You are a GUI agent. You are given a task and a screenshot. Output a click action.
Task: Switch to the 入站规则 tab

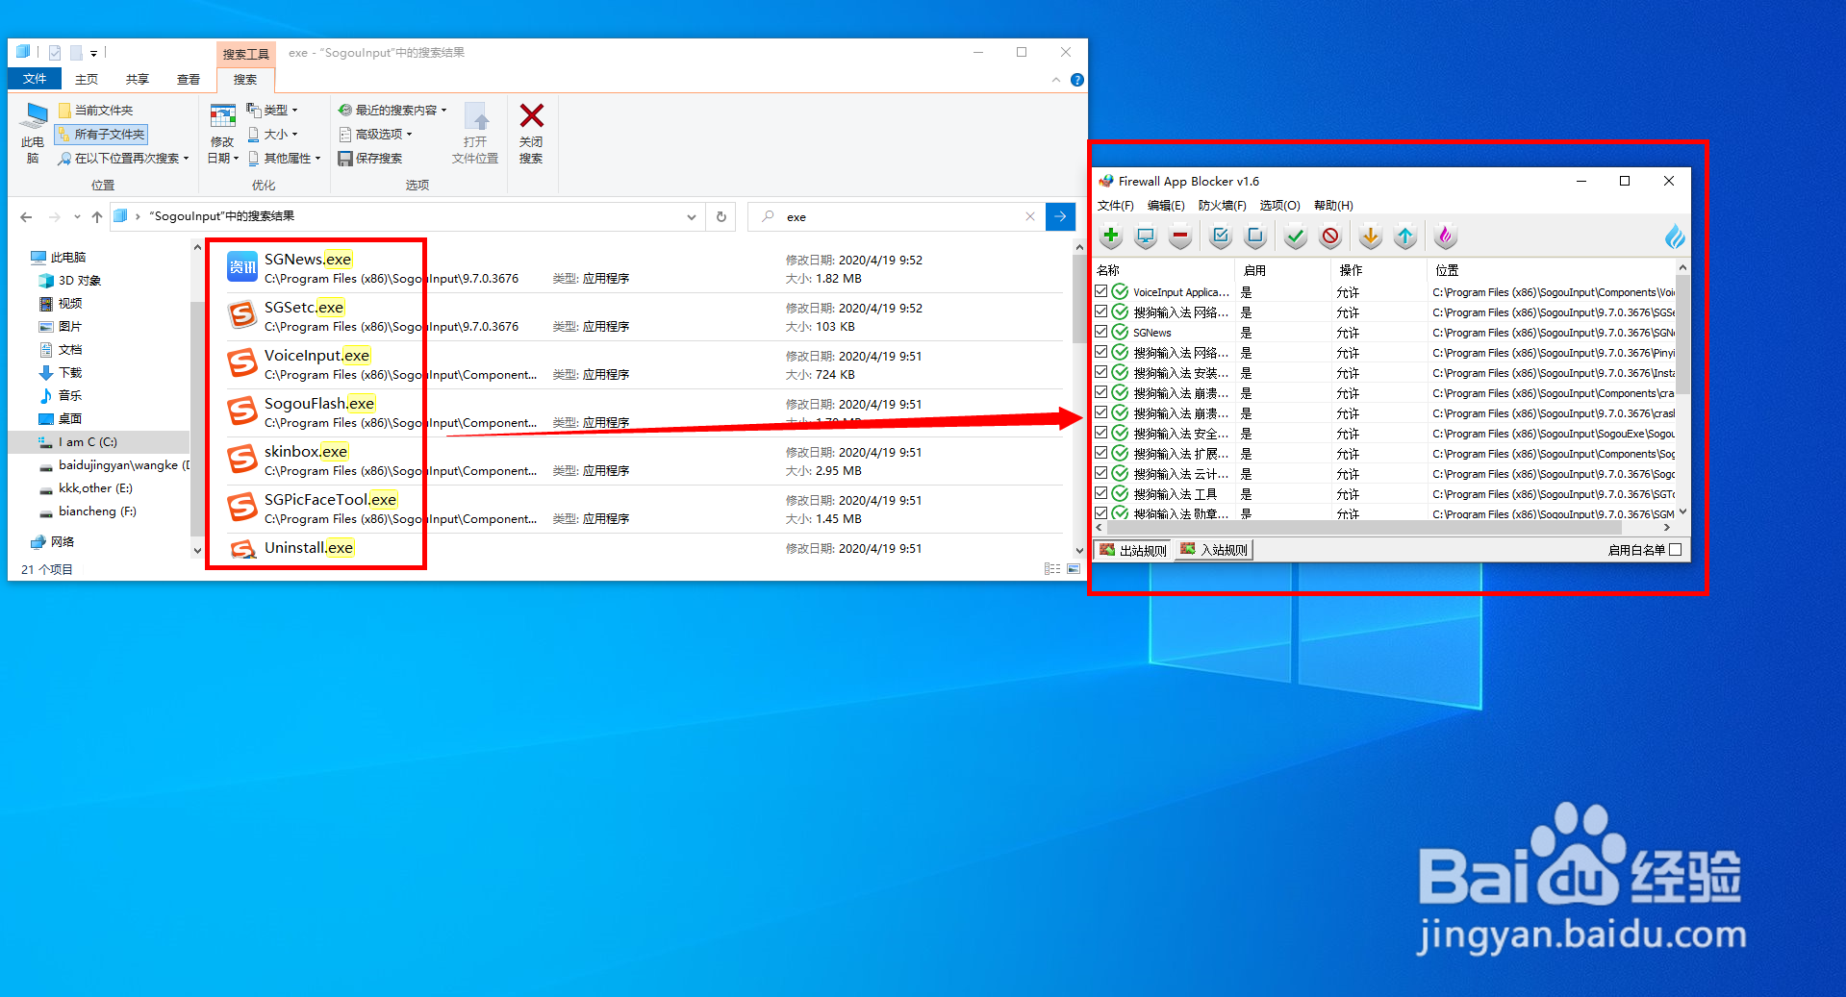[1215, 550]
